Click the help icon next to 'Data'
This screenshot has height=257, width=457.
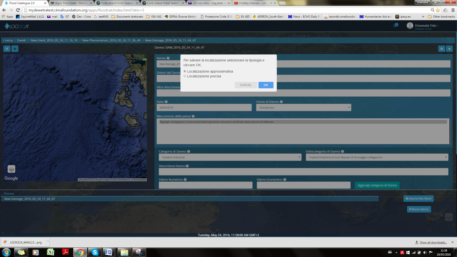[x=166, y=102]
